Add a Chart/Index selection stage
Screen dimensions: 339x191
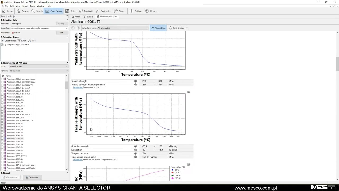point(8,41)
